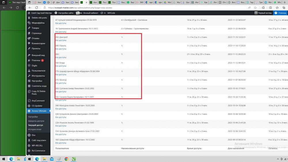Click the updates counter in admin bar
Screen dimensions: 288x162
[103, 13]
